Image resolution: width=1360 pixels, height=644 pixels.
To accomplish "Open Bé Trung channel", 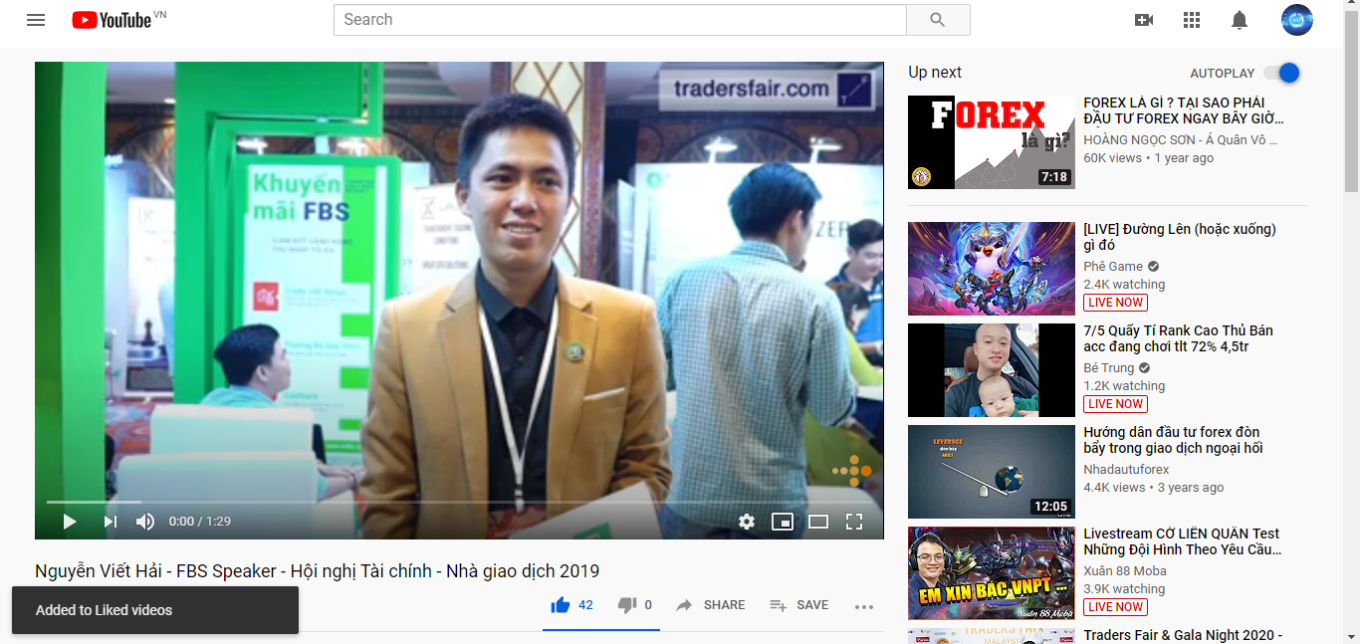I will coord(1109,367).
